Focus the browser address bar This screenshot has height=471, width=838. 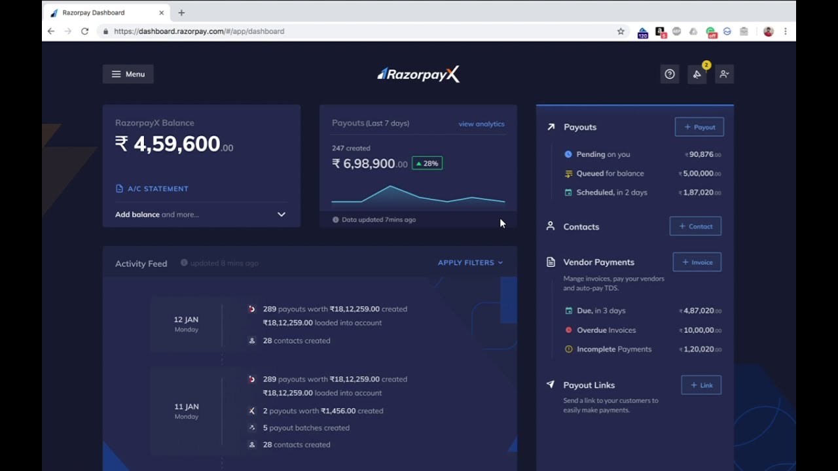click(x=363, y=31)
